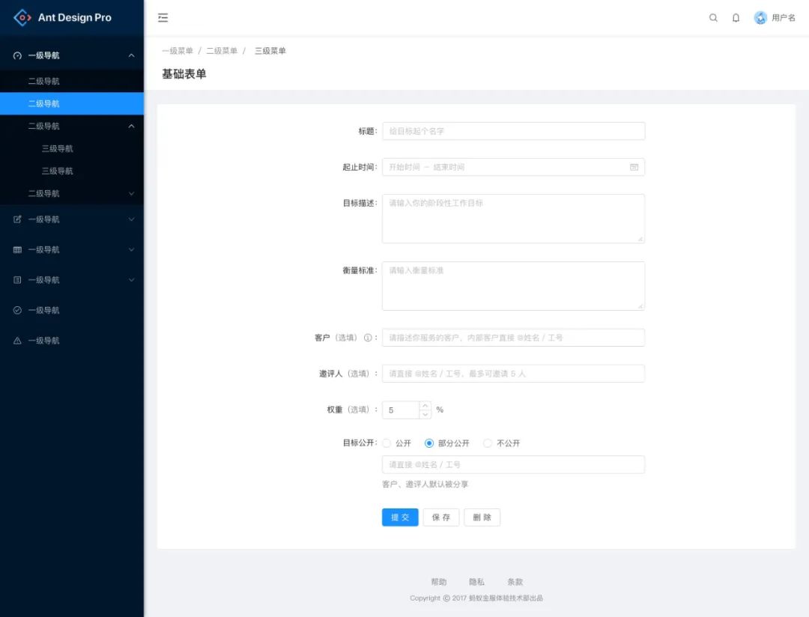Click the dashboard icon of first 一级导航
This screenshot has width=809, height=617.
[x=17, y=55]
